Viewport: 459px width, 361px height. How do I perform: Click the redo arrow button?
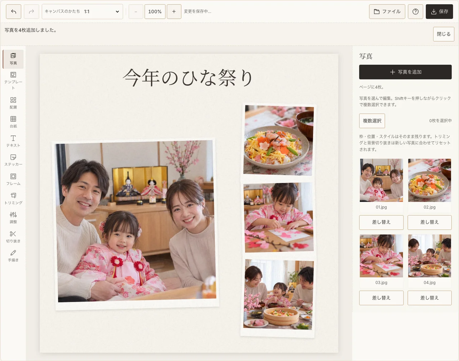pos(32,11)
